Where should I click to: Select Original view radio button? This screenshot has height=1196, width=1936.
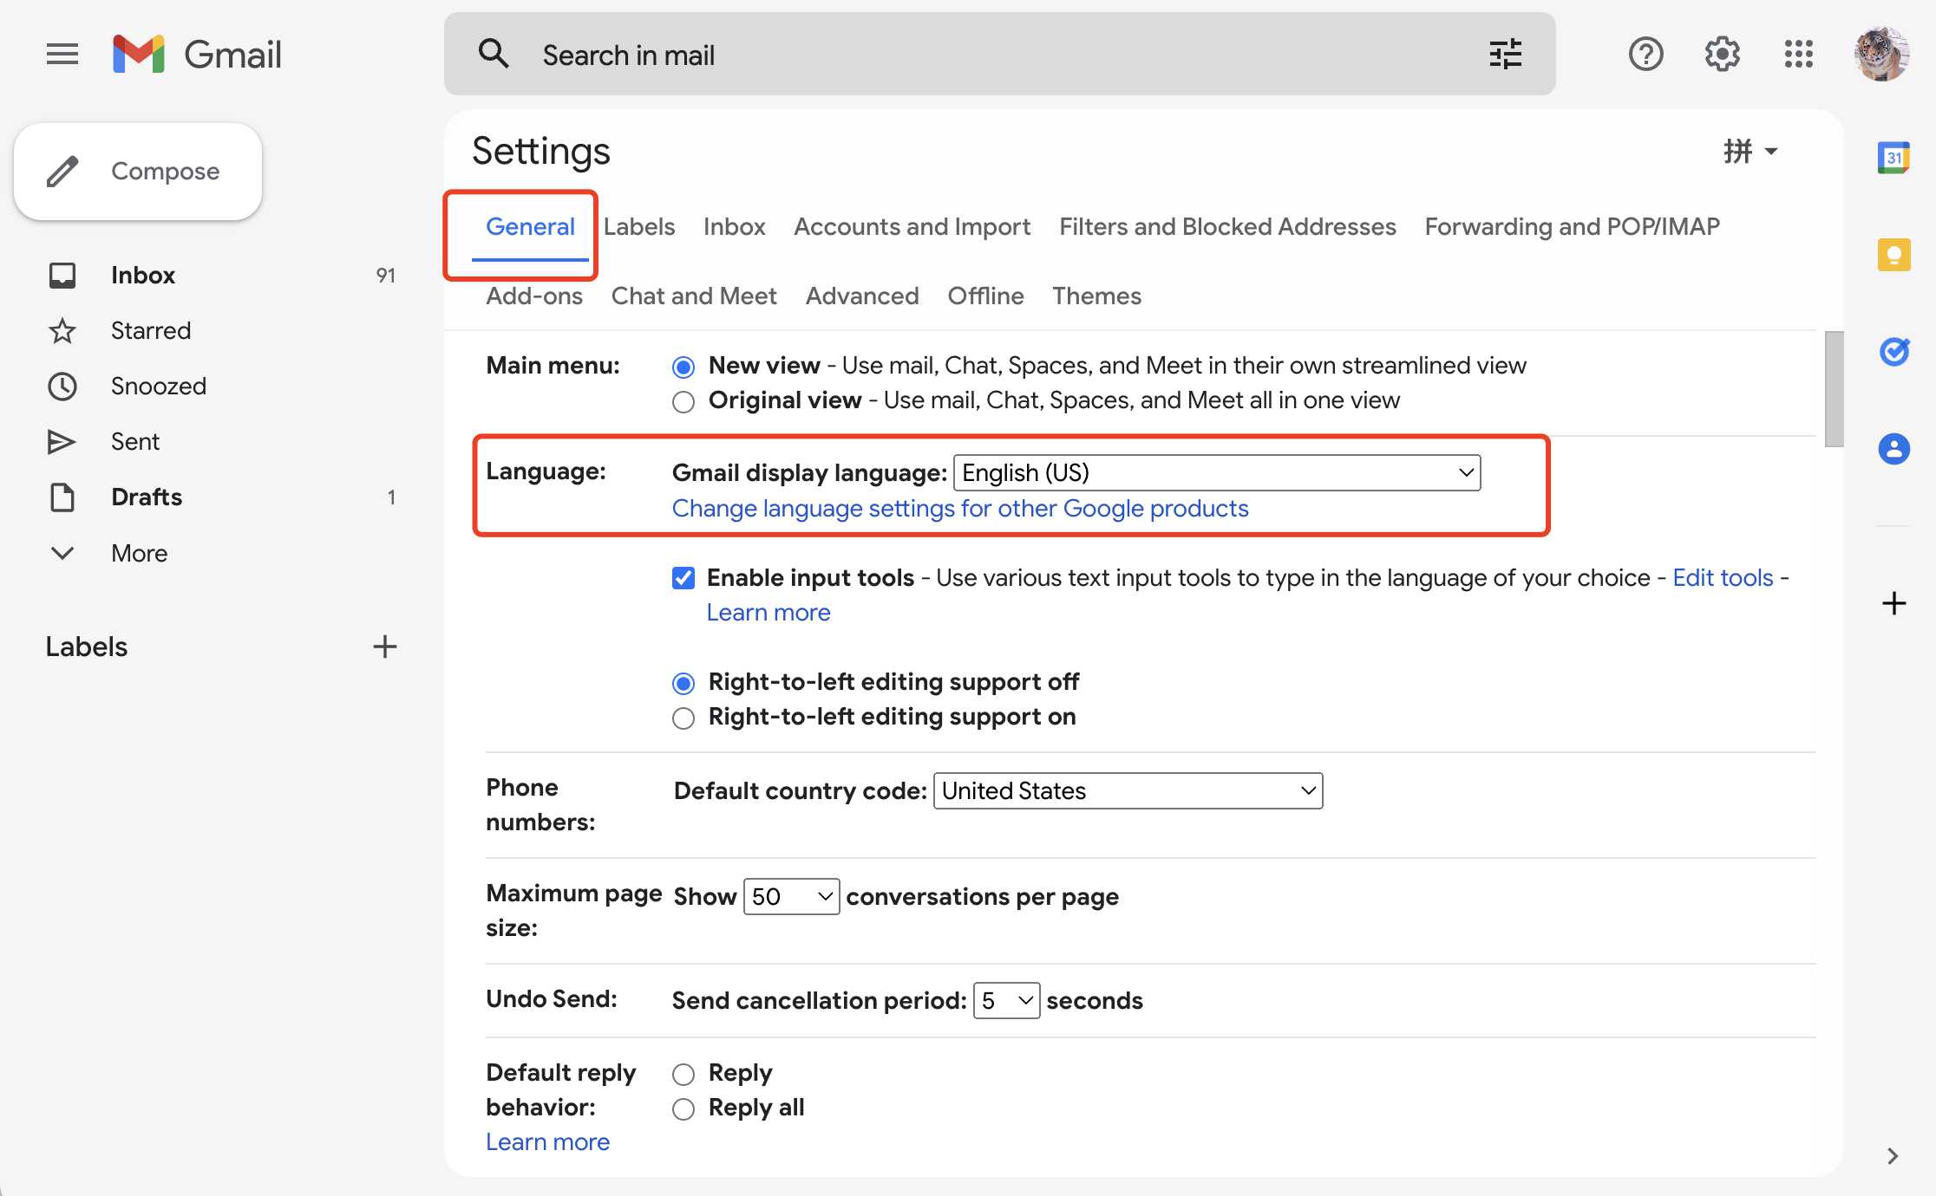pyautogui.click(x=683, y=401)
